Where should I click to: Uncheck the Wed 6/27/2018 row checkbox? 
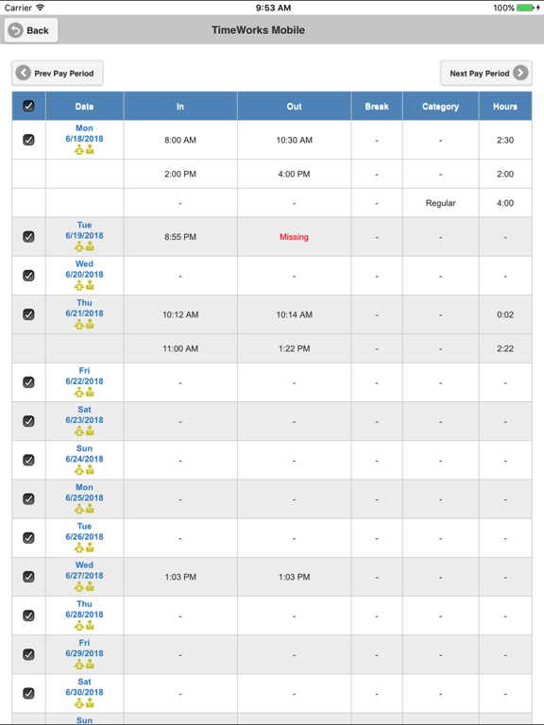click(28, 577)
